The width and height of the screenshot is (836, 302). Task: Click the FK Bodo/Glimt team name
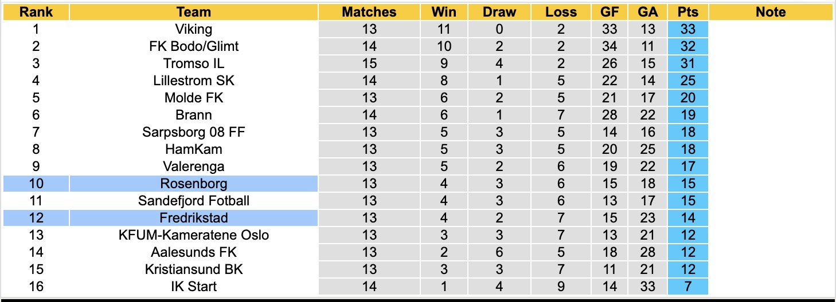194,46
